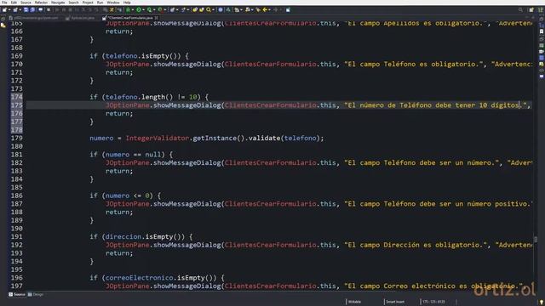Open the Search menu
Viewport: 545px width, 306px height.
73,3
